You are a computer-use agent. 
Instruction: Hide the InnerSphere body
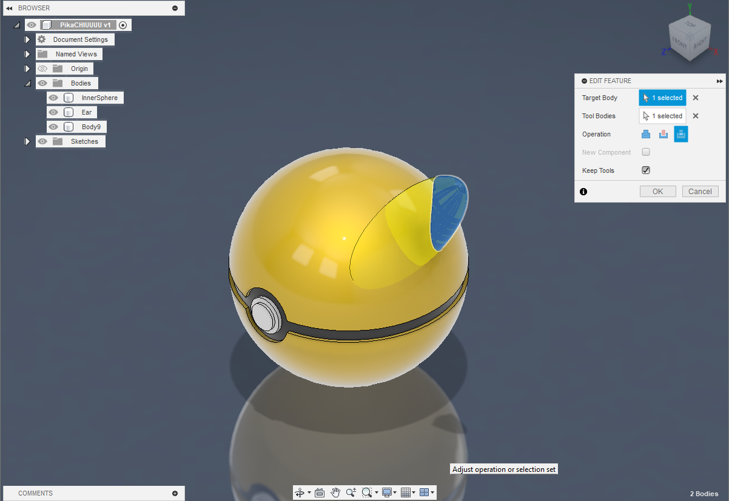coord(53,98)
